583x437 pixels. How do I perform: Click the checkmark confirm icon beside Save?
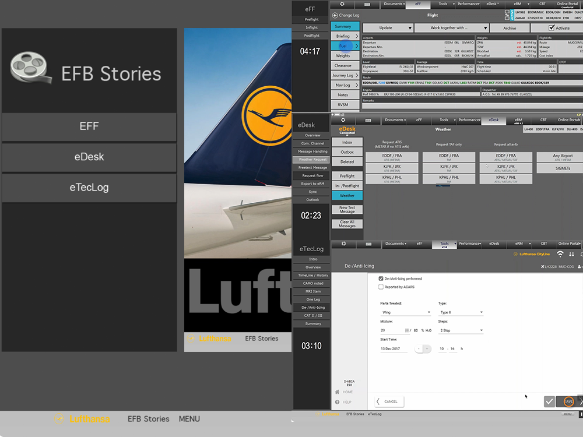[x=549, y=401]
